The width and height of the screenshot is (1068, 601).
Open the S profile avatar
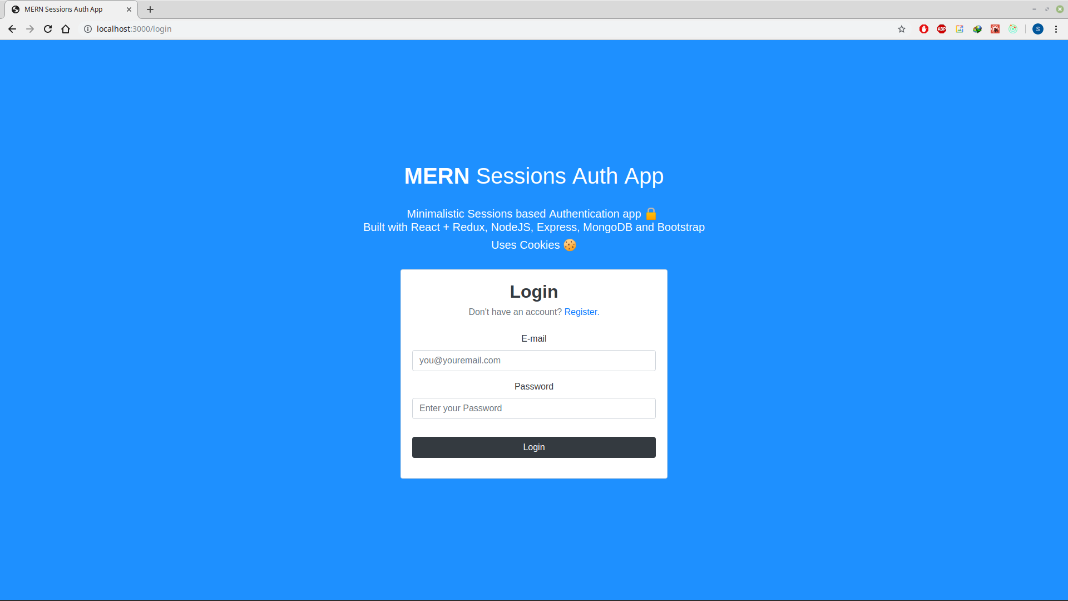click(x=1038, y=29)
